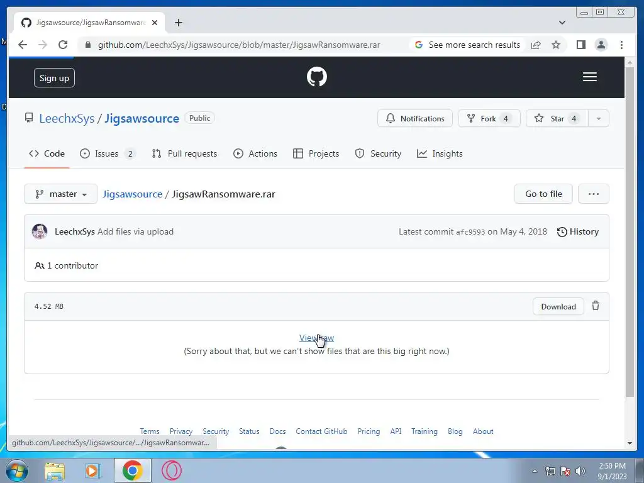Expand the Star lists dropdown arrow
Image resolution: width=644 pixels, height=483 pixels.
(599, 118)
